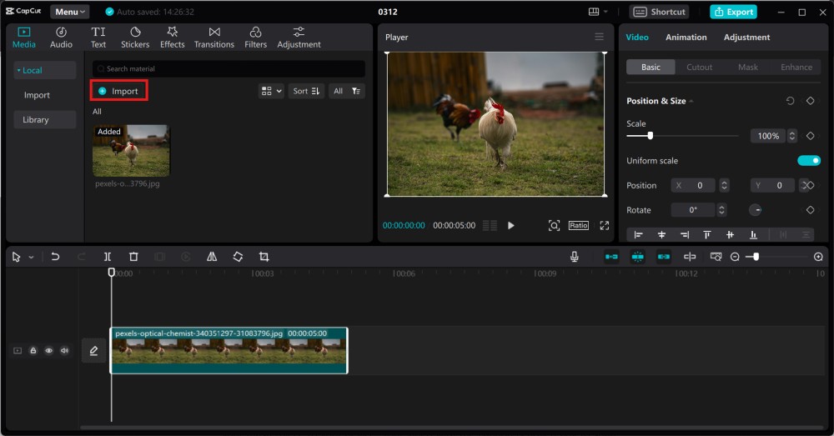Click the Ratio button in player
Image resolution: width=834 pixels, height=436 pixels.
tap(578, 225)
